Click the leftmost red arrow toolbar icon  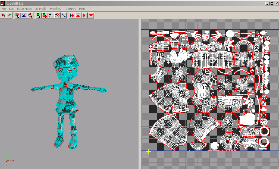(x=71, y=15)
